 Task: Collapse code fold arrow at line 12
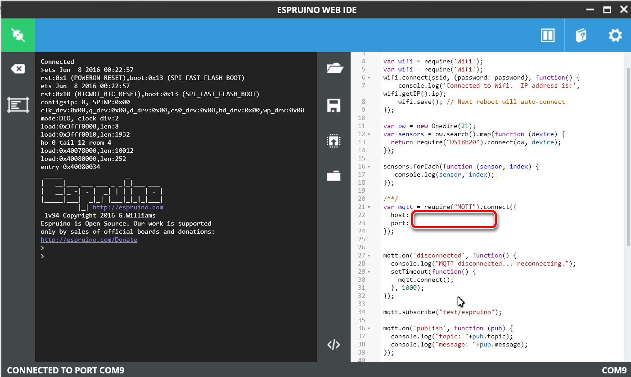[x=369, y=134]
